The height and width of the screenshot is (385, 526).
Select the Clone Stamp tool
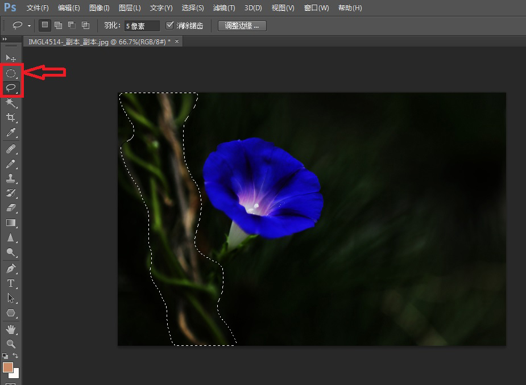coord(10,178)
